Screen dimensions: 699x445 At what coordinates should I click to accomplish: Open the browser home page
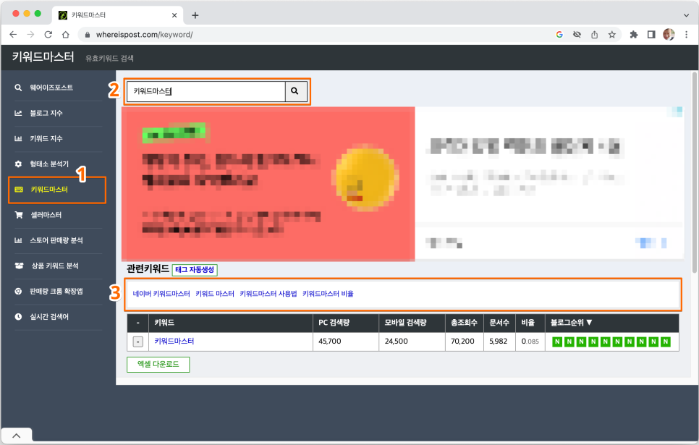coord(66,34)
